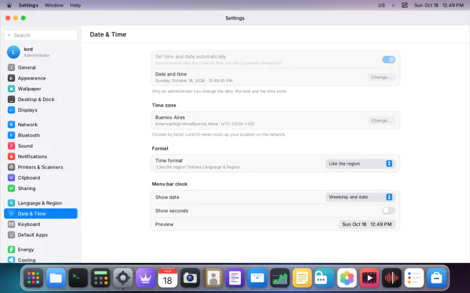Click the System Settings gear in dock
Viewport: 470px width, 293px height.
(x=123, y=278)
